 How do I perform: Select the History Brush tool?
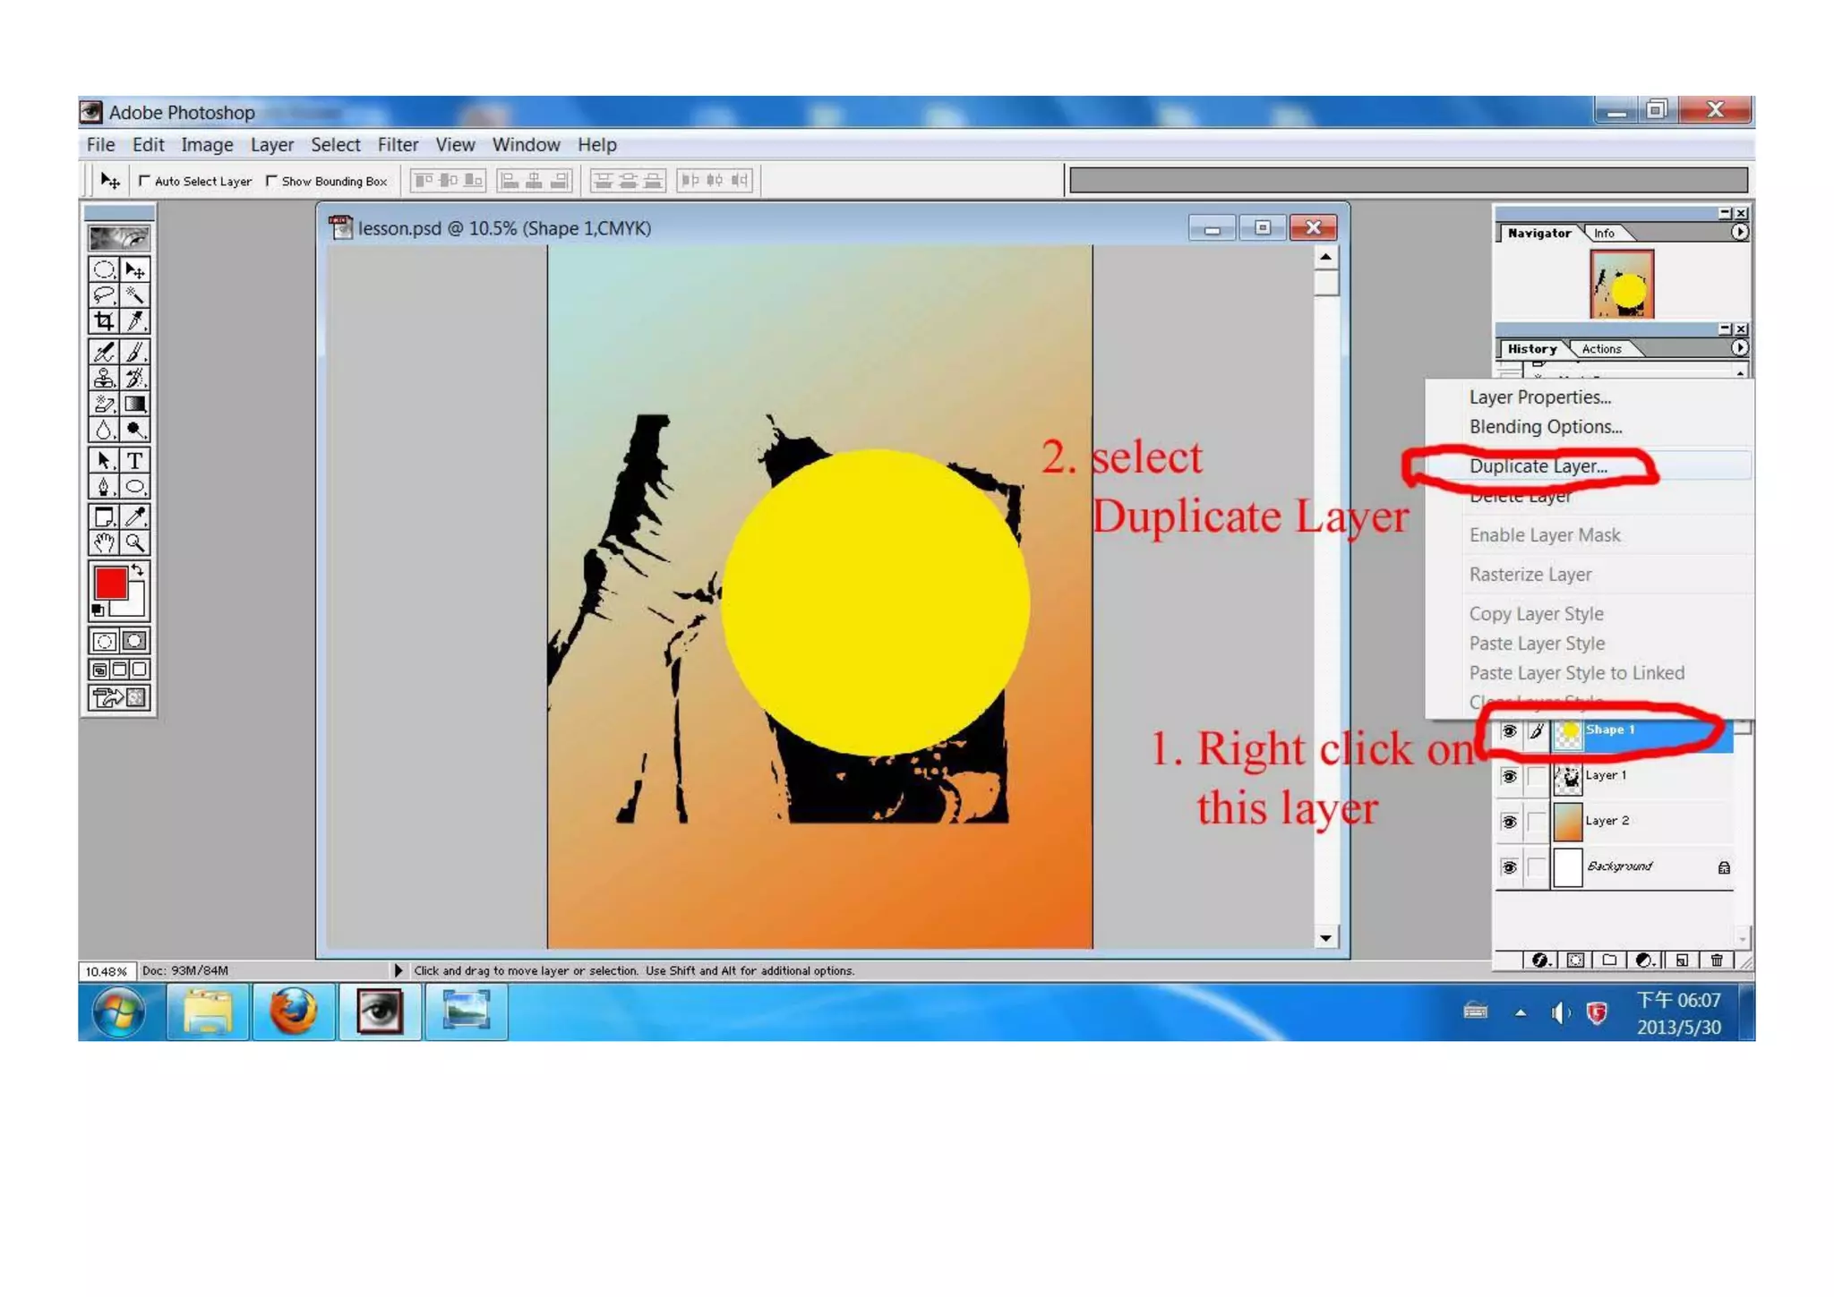tap(135, 378)
